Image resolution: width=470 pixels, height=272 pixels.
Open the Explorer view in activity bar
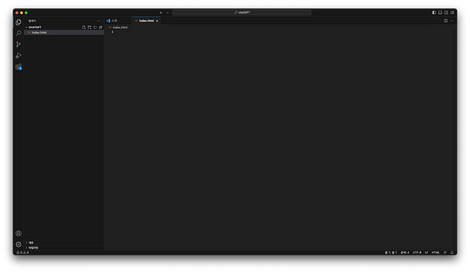[x=19, y=22]
